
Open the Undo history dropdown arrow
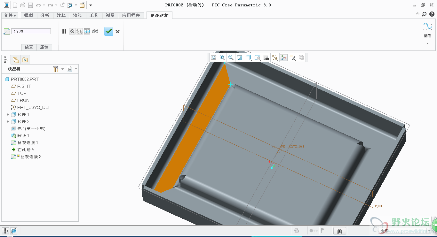(44, 5)
